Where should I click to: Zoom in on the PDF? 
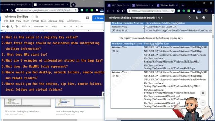[203, 103]
